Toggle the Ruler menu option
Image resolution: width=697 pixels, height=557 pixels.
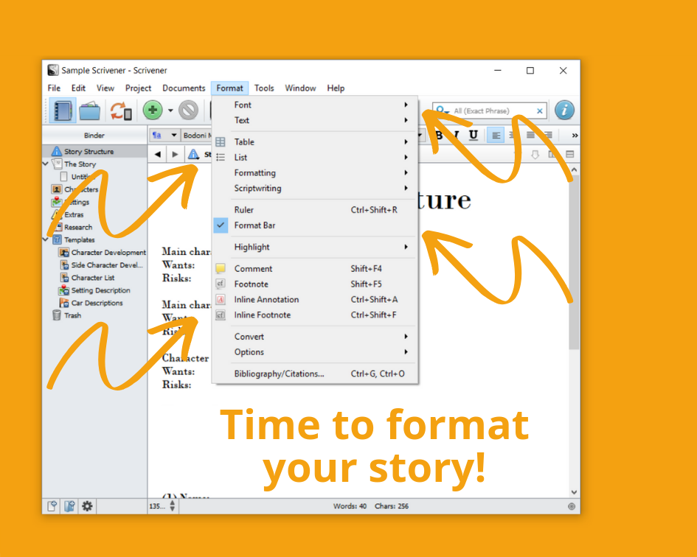[315, 210]
